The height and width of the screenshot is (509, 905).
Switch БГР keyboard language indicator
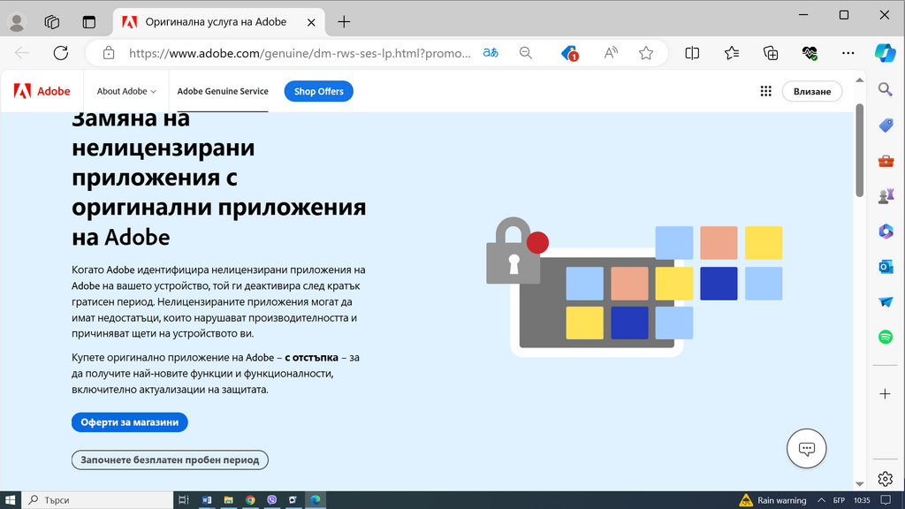840,500
